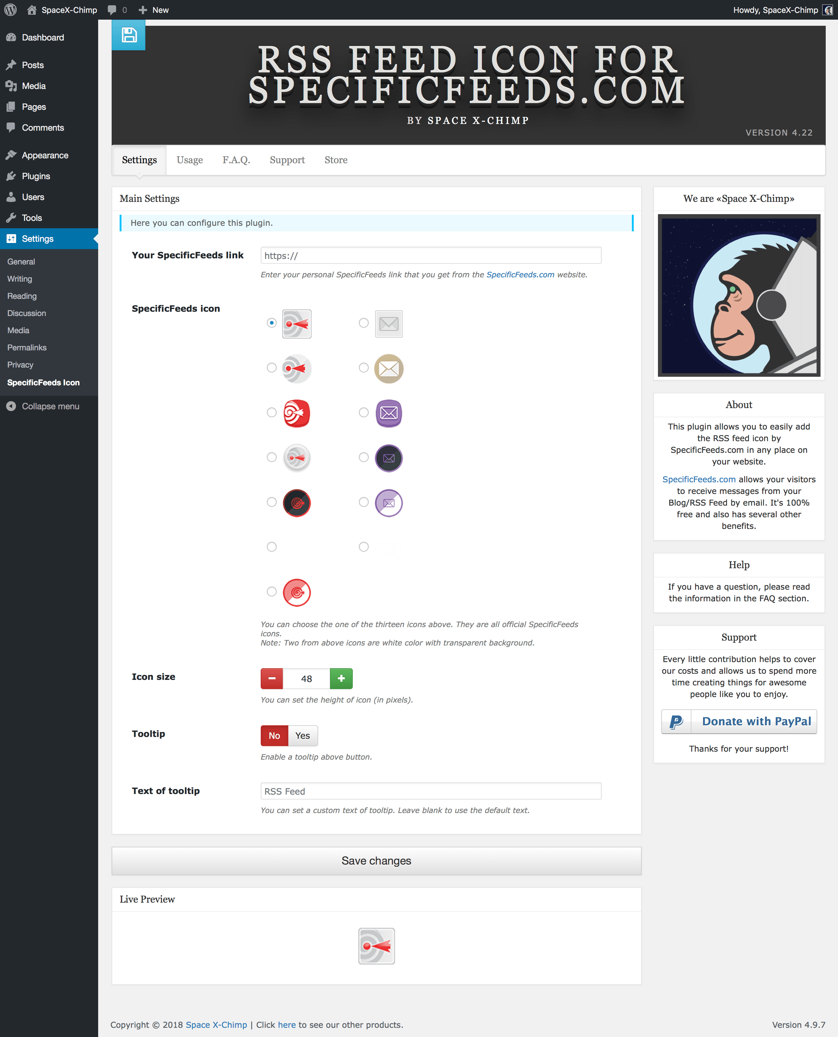
Task: Select radio for round grey radar icon
Action: (272, 367)
